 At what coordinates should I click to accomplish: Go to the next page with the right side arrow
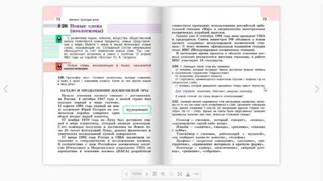[x=317, y=89]
